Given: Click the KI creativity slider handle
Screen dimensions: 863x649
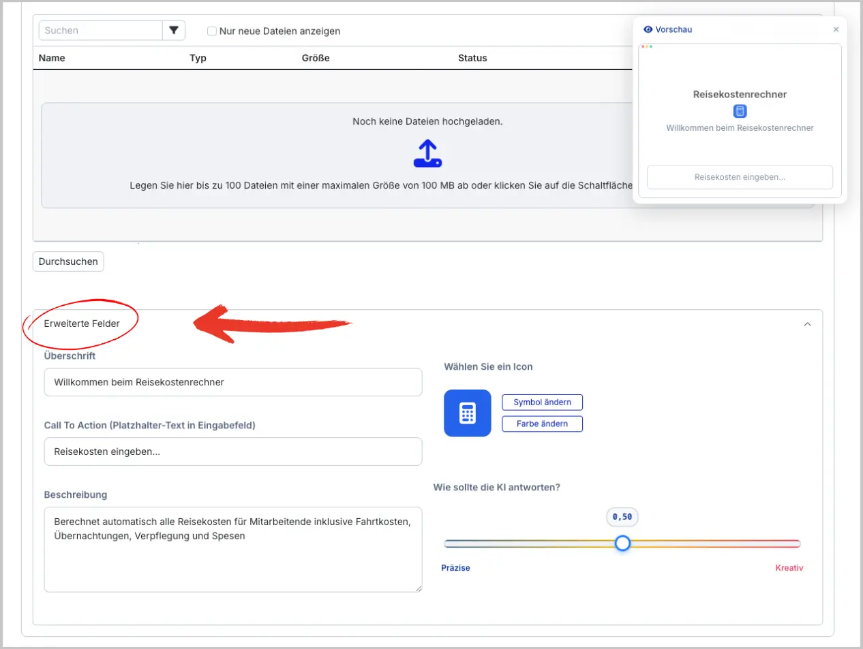Looking at the screenshot, I should (622, 543).
